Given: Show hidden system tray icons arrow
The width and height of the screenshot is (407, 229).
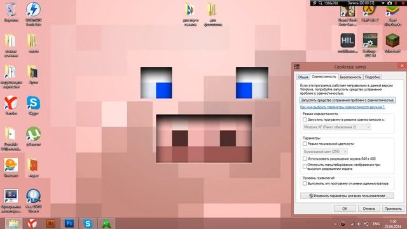Looking at the screenshot, I should pyautogui.click(x=335, y=224).
